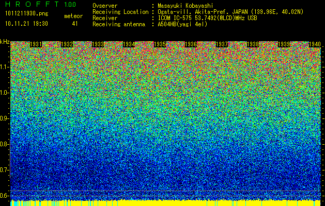This screenshot has height=206, width=325.
Task: Click the A504HB(yagi 4el) antenna text
Action: pyautogui.click(x=182, y=24)
